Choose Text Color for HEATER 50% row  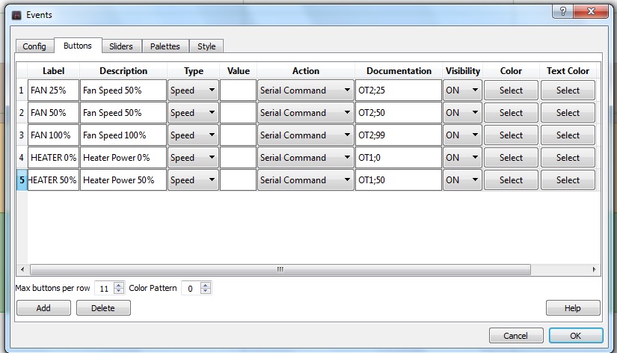[x=568, y=180]
